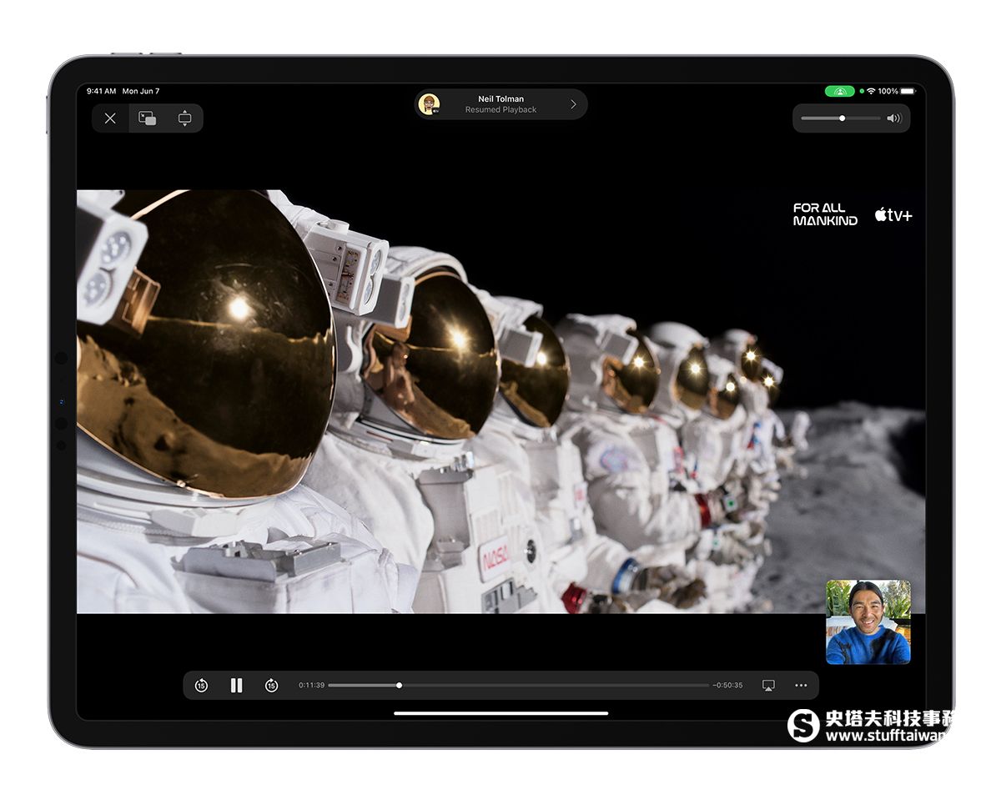Screen dimensions: 1001x805
Task: Tap the battery indicator icon
Action: (x=908, y=91)
